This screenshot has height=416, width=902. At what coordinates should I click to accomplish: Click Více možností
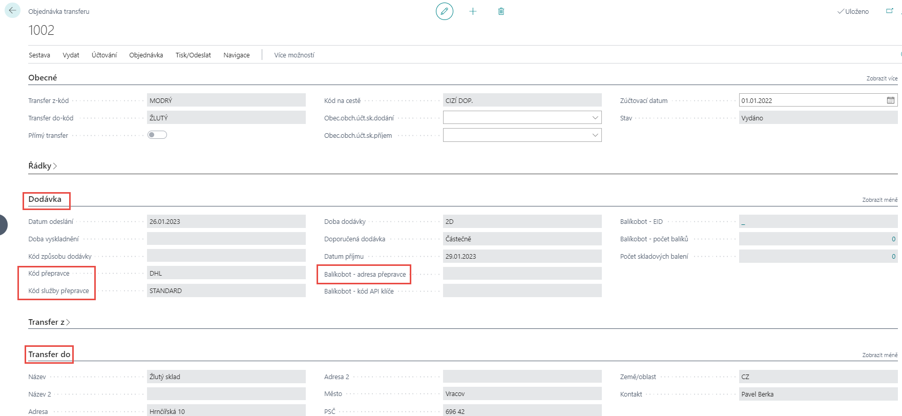(294, 55)
